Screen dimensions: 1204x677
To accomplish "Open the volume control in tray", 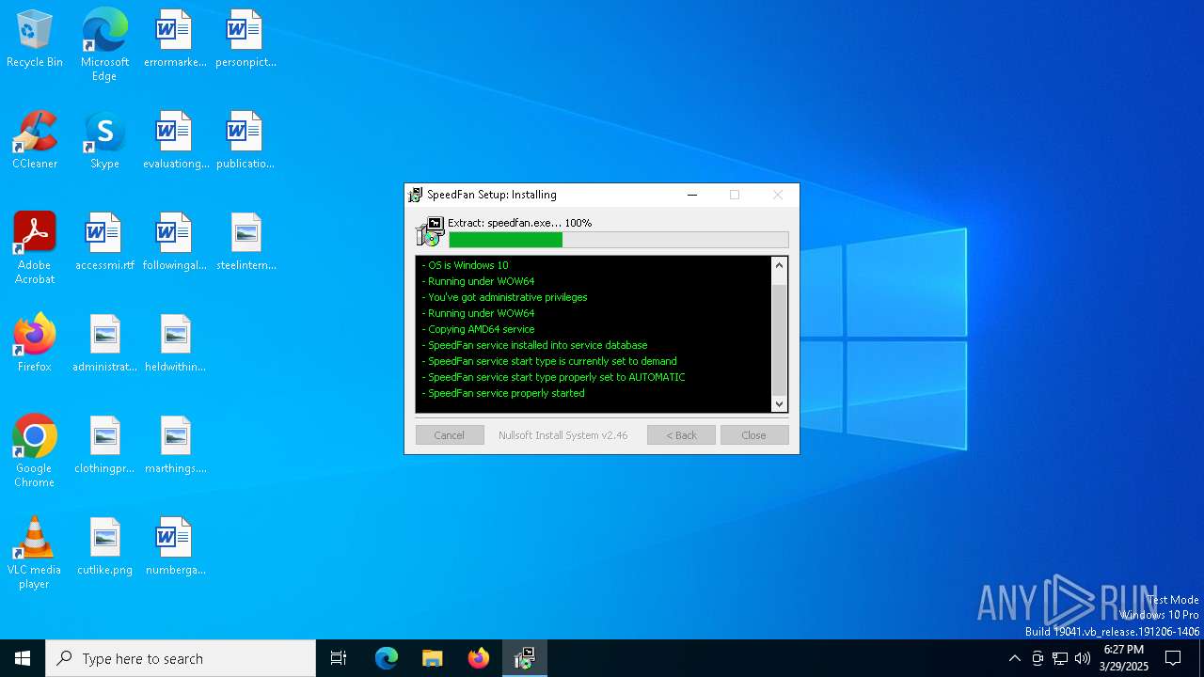I will (x=1083, y=658).
